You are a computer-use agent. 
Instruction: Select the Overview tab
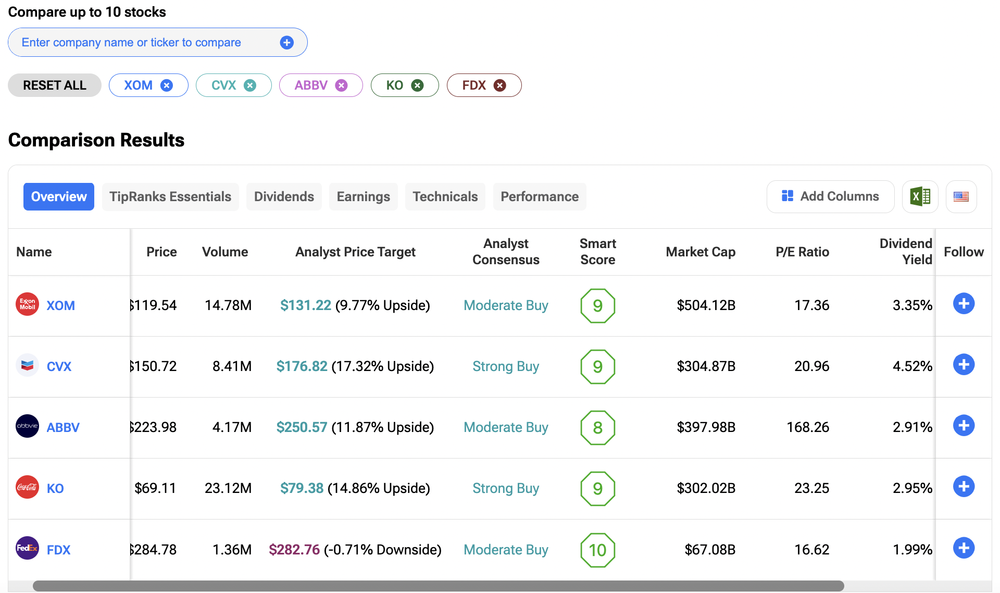point(59,197)
